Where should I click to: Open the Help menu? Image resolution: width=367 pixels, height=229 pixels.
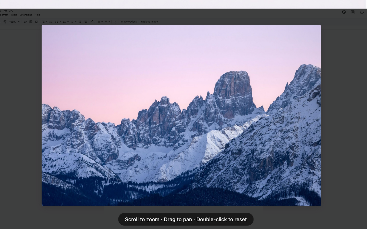[x=37, y=15]
